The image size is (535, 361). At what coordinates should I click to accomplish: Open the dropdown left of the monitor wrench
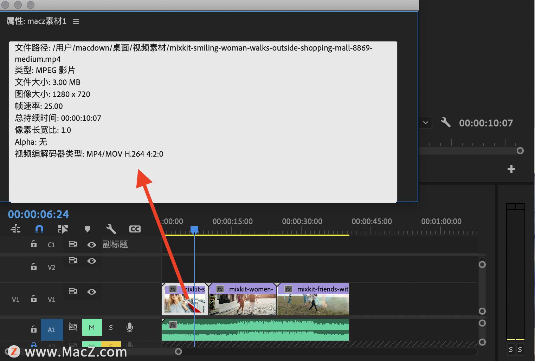pyautogui.click(x=426, y=123)
